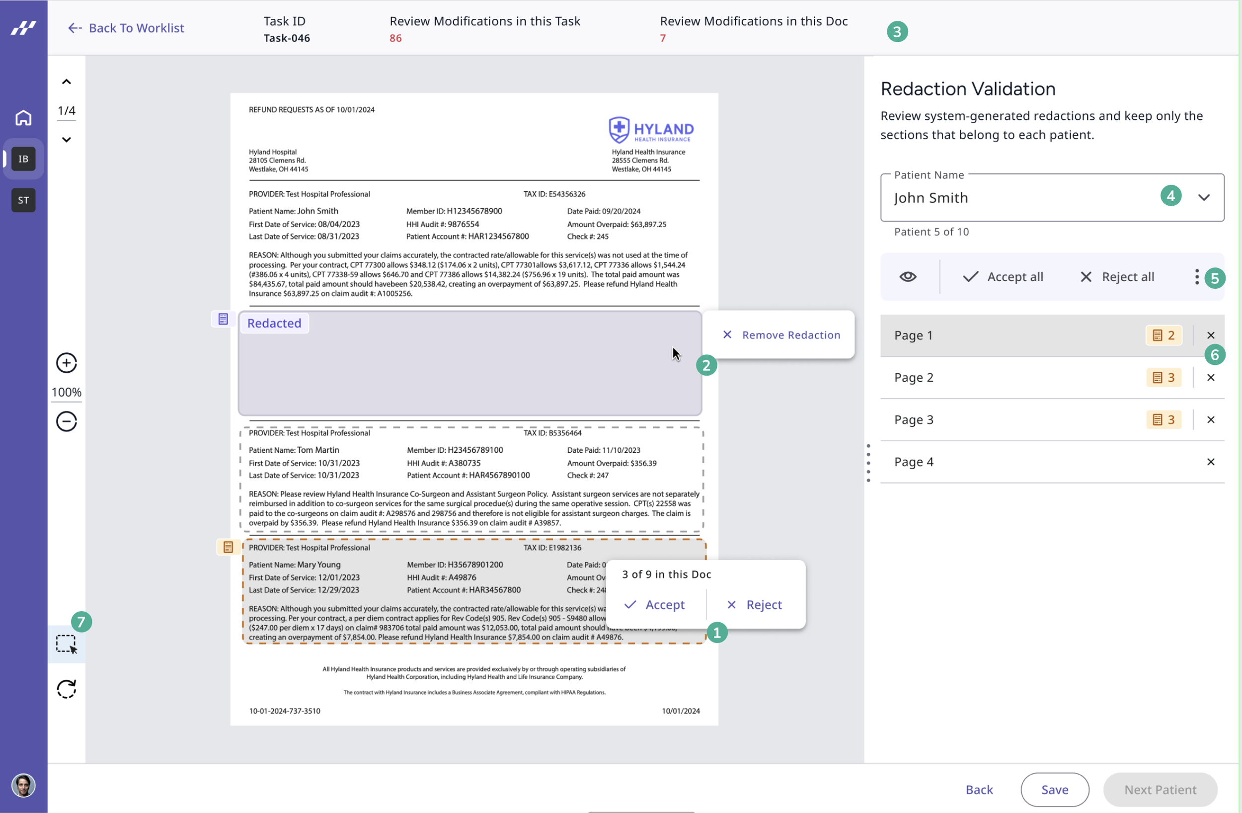Click the rotate document icon
Image resolution: width=1242 pixels, height=813 pixels.
coord(66,689)
